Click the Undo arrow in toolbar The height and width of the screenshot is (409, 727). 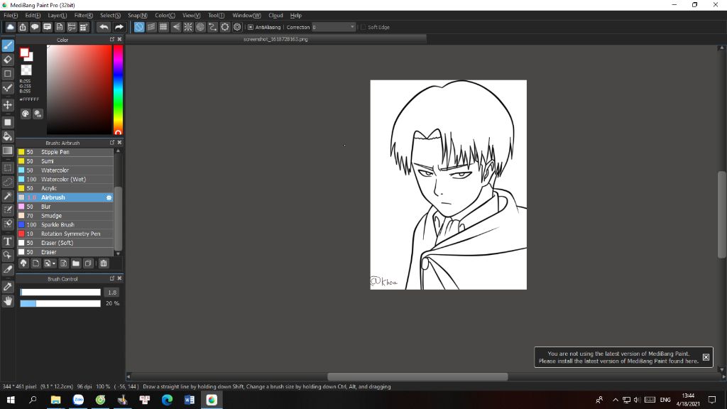(x=104, y=27)
